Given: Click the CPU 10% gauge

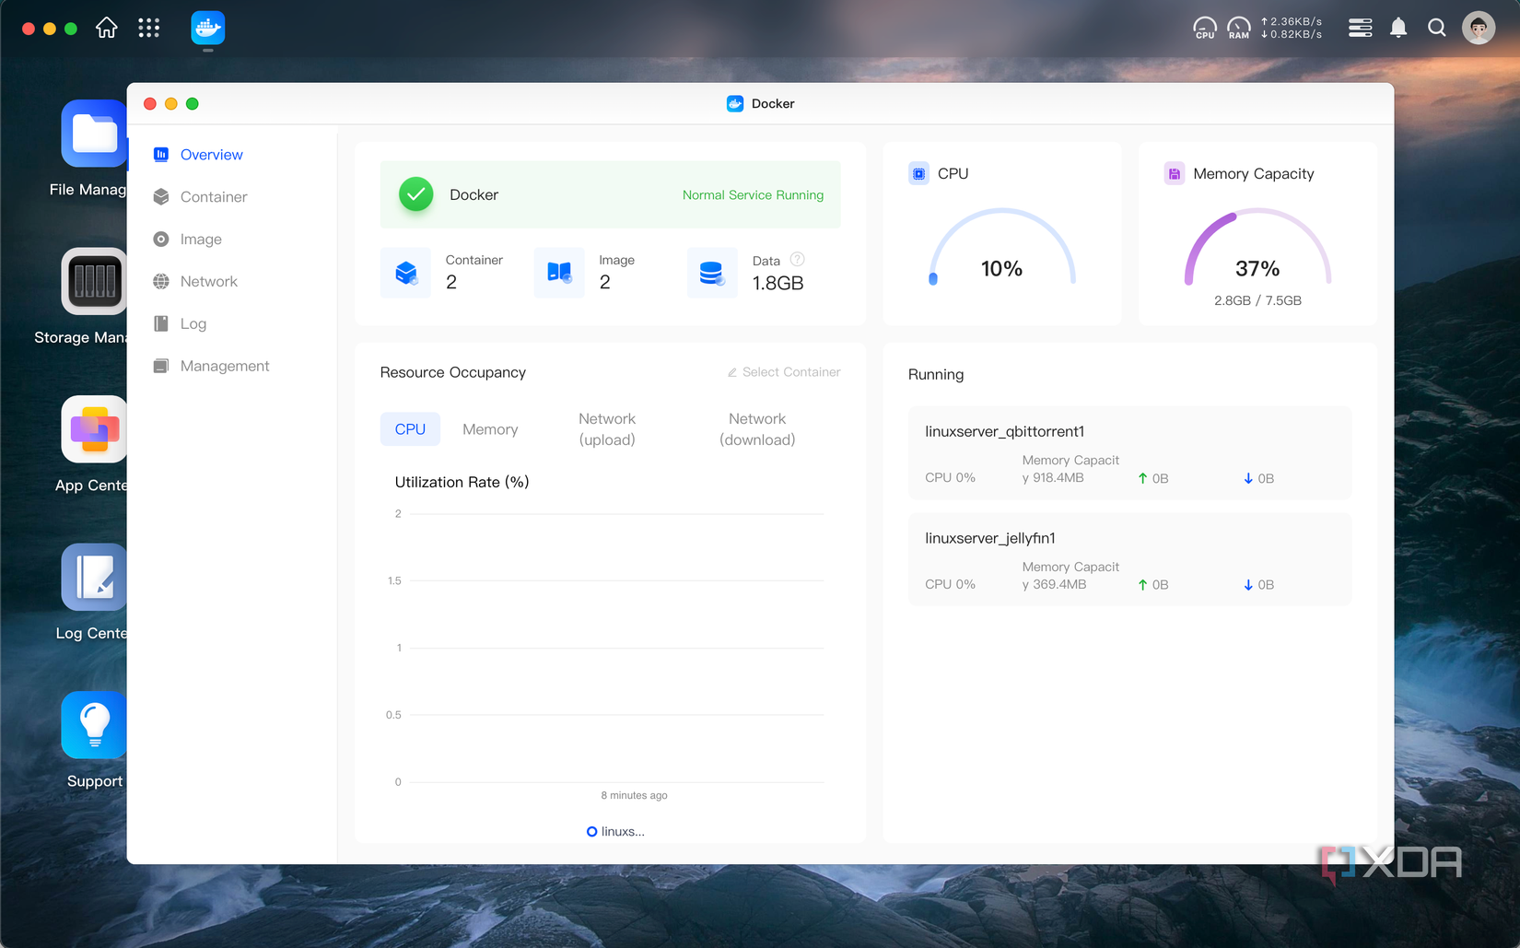Looking at the screenshot, I should tap(1001, 249).
